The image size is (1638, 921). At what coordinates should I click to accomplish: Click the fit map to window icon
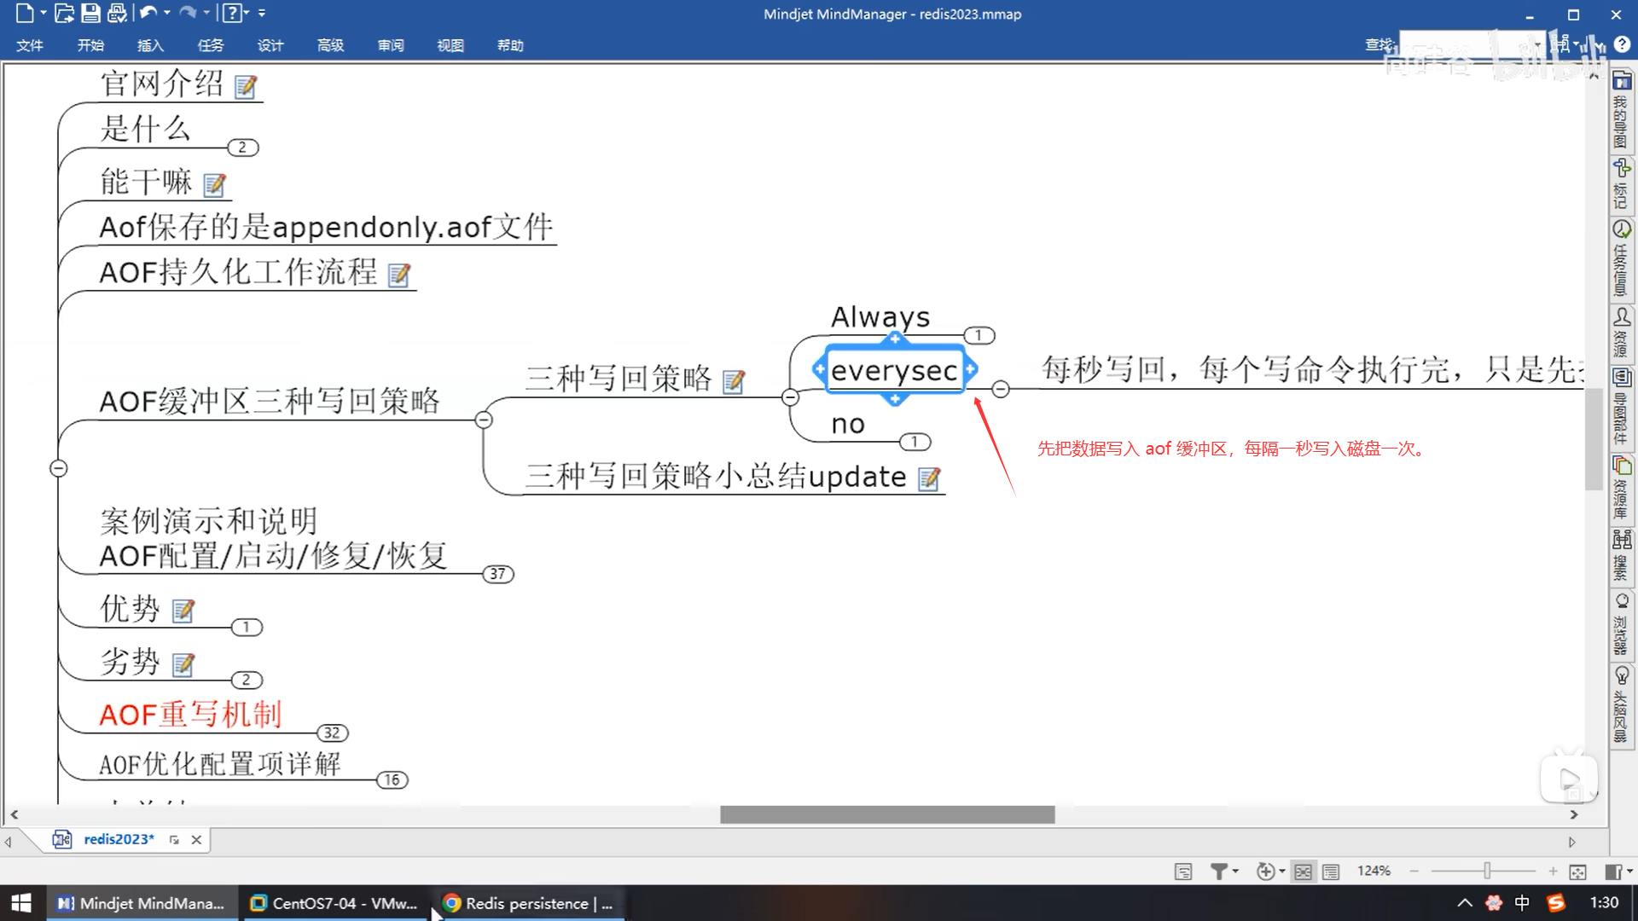(x=1577, y=871)
